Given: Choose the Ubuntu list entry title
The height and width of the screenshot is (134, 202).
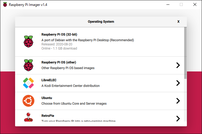Looking at the screenshot, I should coord(47,98).
